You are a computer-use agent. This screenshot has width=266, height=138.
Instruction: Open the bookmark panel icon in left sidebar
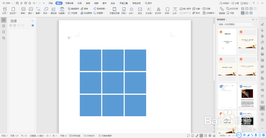click(x=3, y=32)
